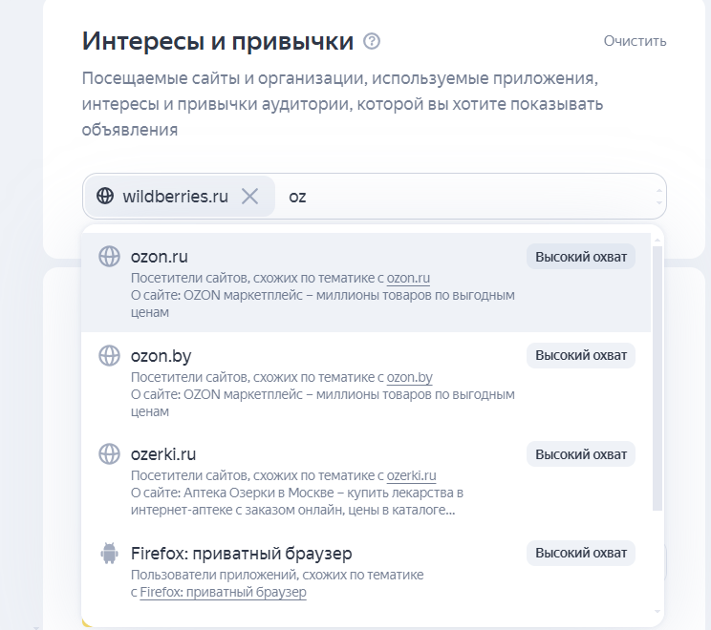
Task: Click the globe icon beside ozerki.ru
Action: pos(110,454)
